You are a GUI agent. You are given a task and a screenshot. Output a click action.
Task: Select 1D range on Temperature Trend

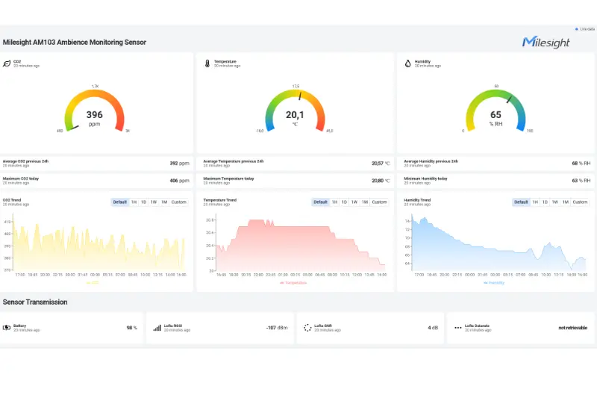[344, 202]
